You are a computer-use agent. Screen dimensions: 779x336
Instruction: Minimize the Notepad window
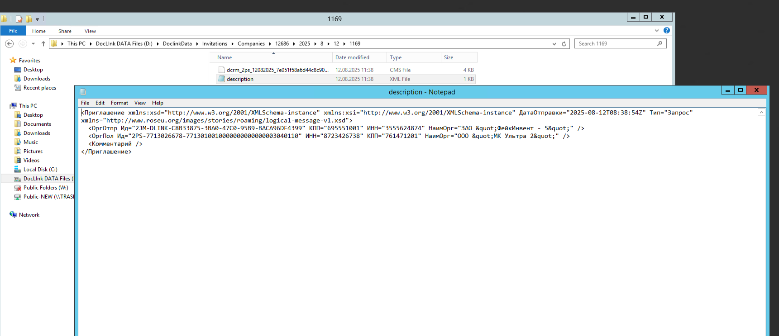coord(728,90)
